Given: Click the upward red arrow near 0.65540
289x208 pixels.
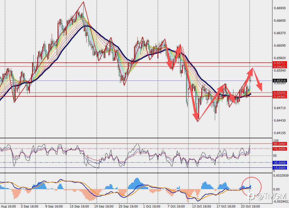Looking at the screenshot, I should tap(251, 71).
